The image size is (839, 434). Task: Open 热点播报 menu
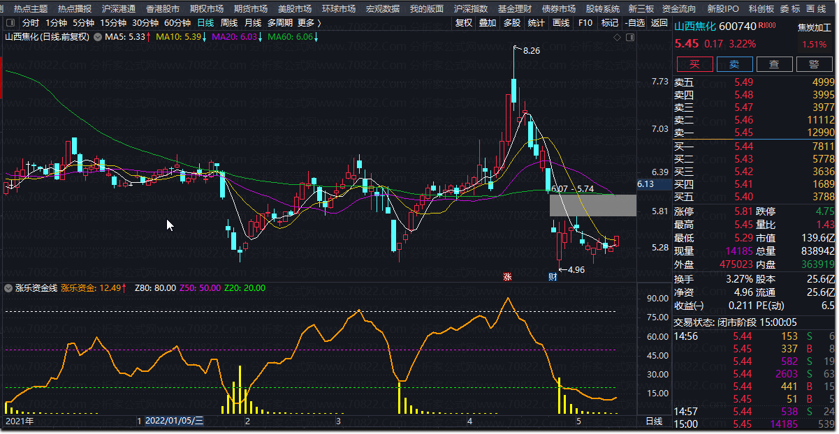point(75,9)
